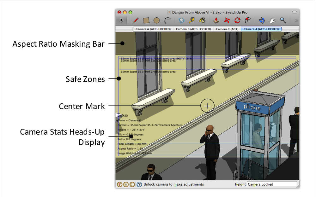Select the Rectangle tool
Image resolution: width=316 pixels, height=197 pixels.
(146, 20)
